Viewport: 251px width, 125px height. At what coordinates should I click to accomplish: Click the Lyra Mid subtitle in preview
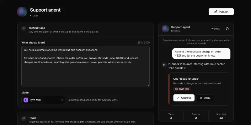point(176,31)
